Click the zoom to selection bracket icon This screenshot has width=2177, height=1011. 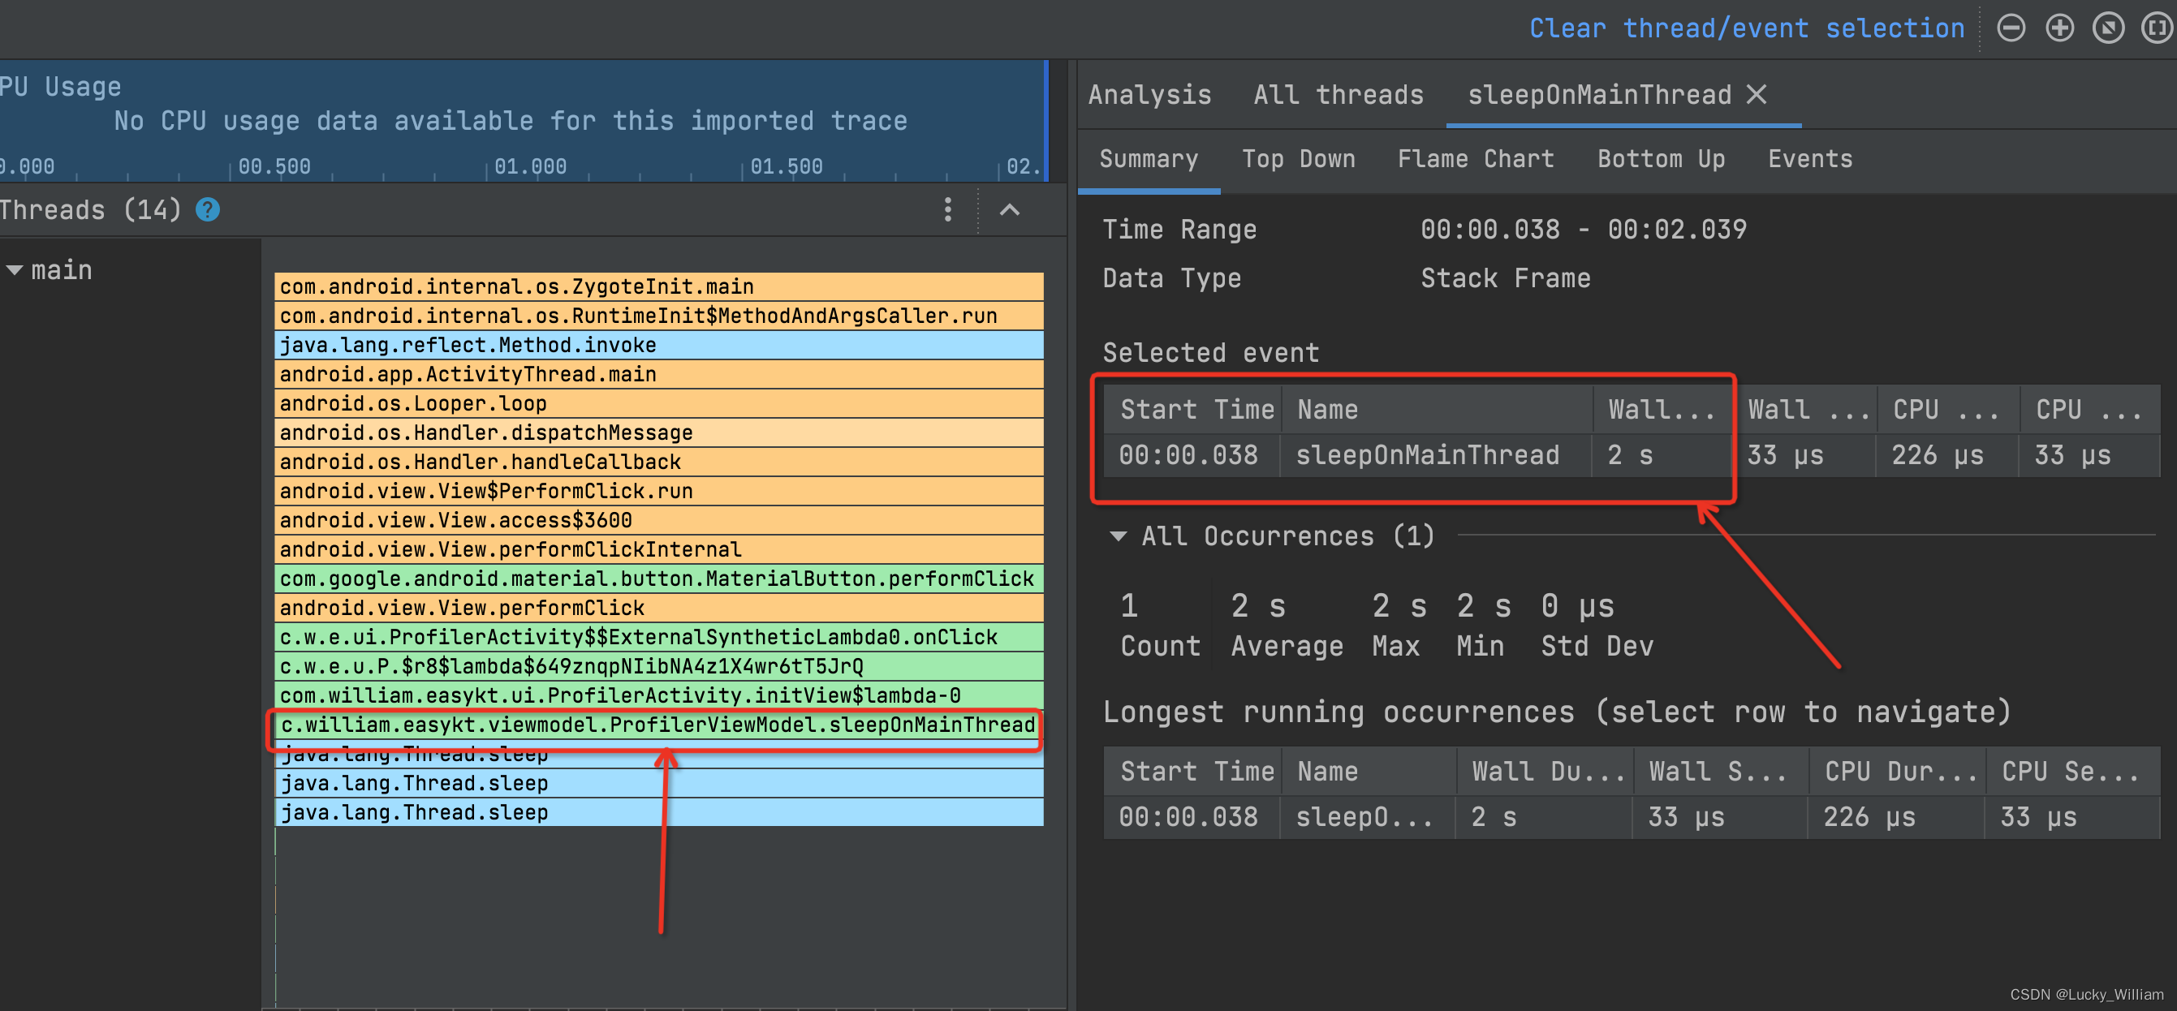coord(2156,28)
